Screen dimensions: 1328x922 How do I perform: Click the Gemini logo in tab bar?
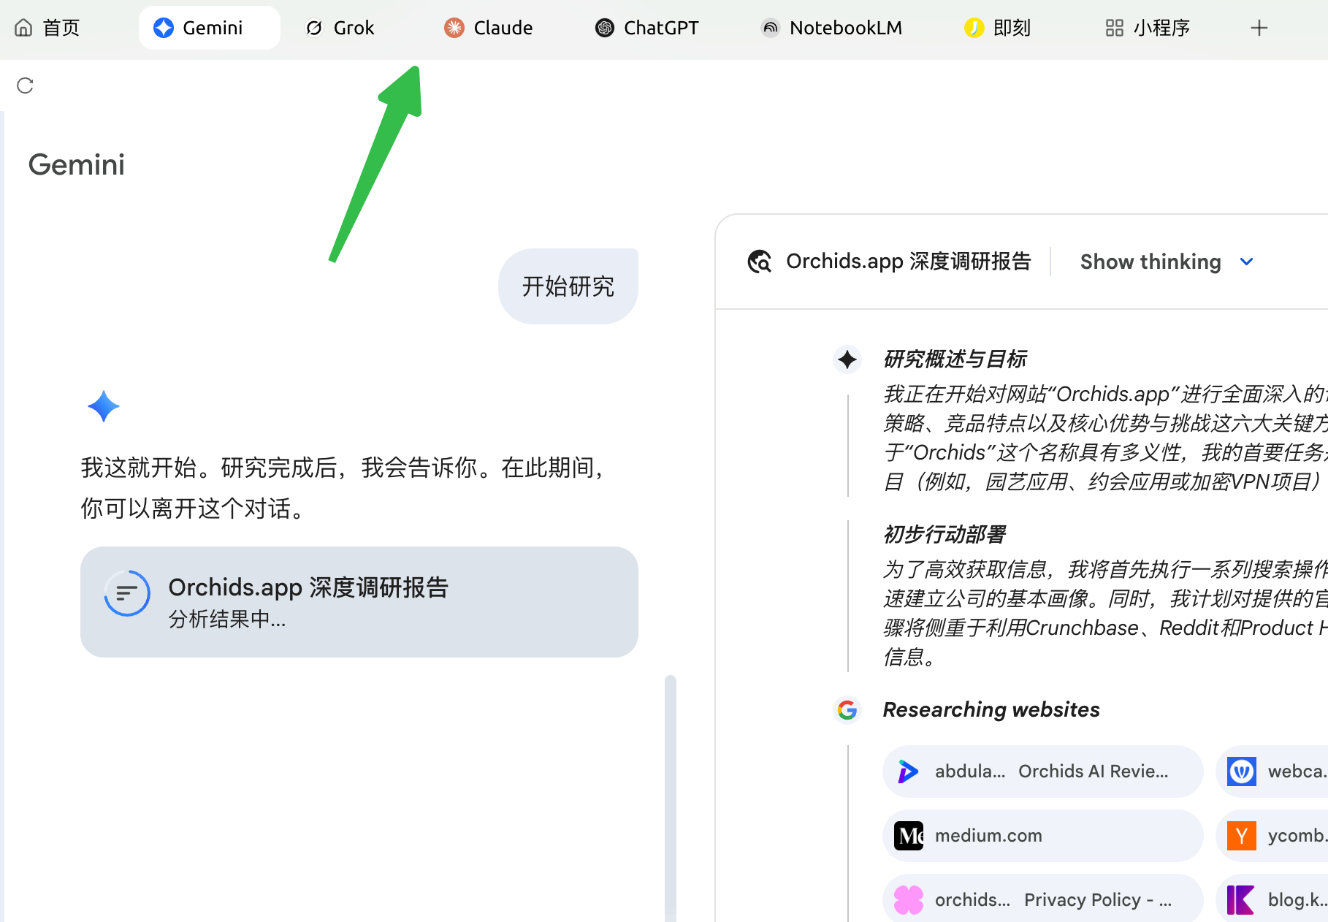point(164,28)
